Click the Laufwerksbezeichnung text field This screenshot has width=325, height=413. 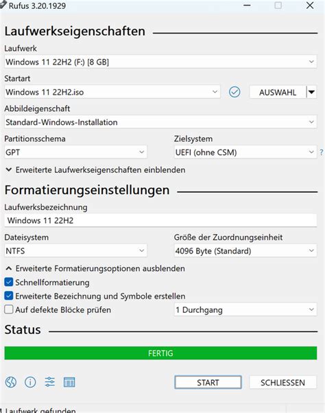coord(160,220)
